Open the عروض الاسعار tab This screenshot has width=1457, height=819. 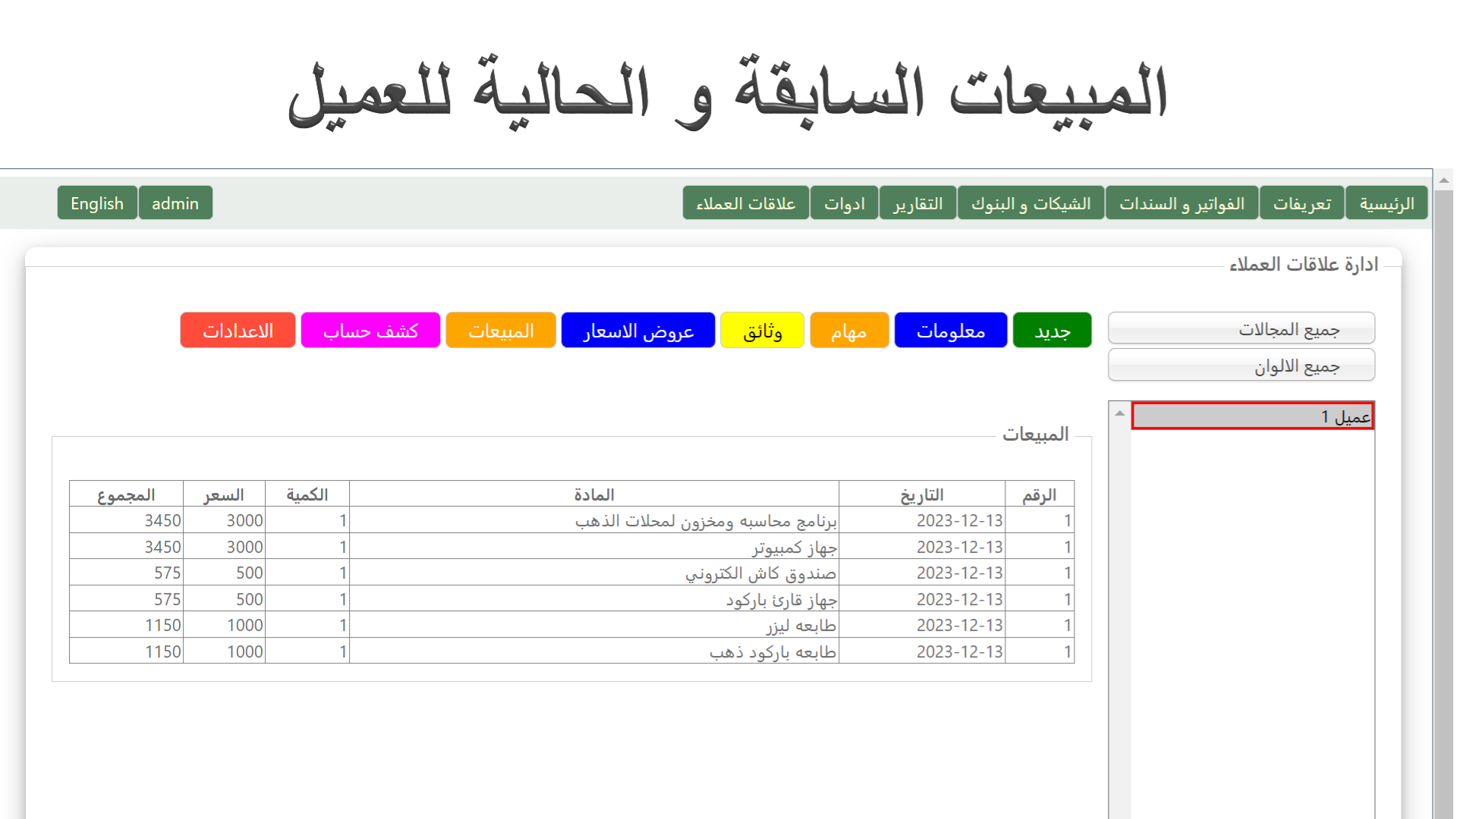[637, 331]
